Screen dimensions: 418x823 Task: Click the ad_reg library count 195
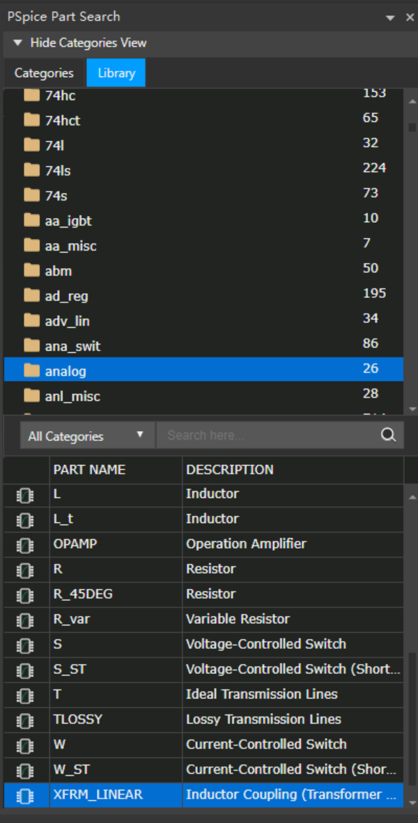[374, 293]
